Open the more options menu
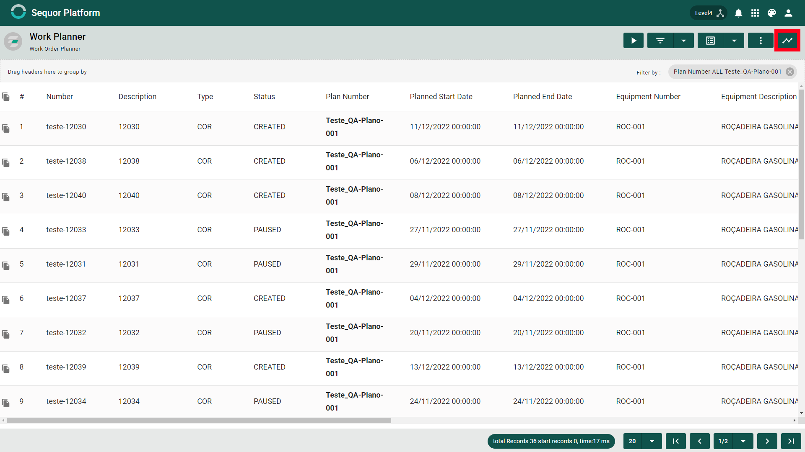Image resolution: width=805 pixels, height=452 pixels. click(761, 41)
